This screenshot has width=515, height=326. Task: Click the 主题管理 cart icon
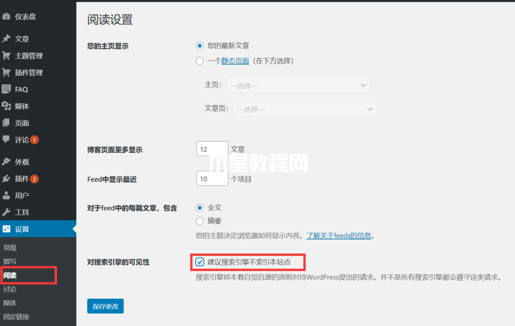[6, 55]
